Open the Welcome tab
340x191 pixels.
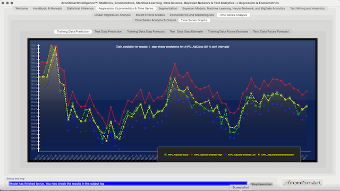click(21, 8)
